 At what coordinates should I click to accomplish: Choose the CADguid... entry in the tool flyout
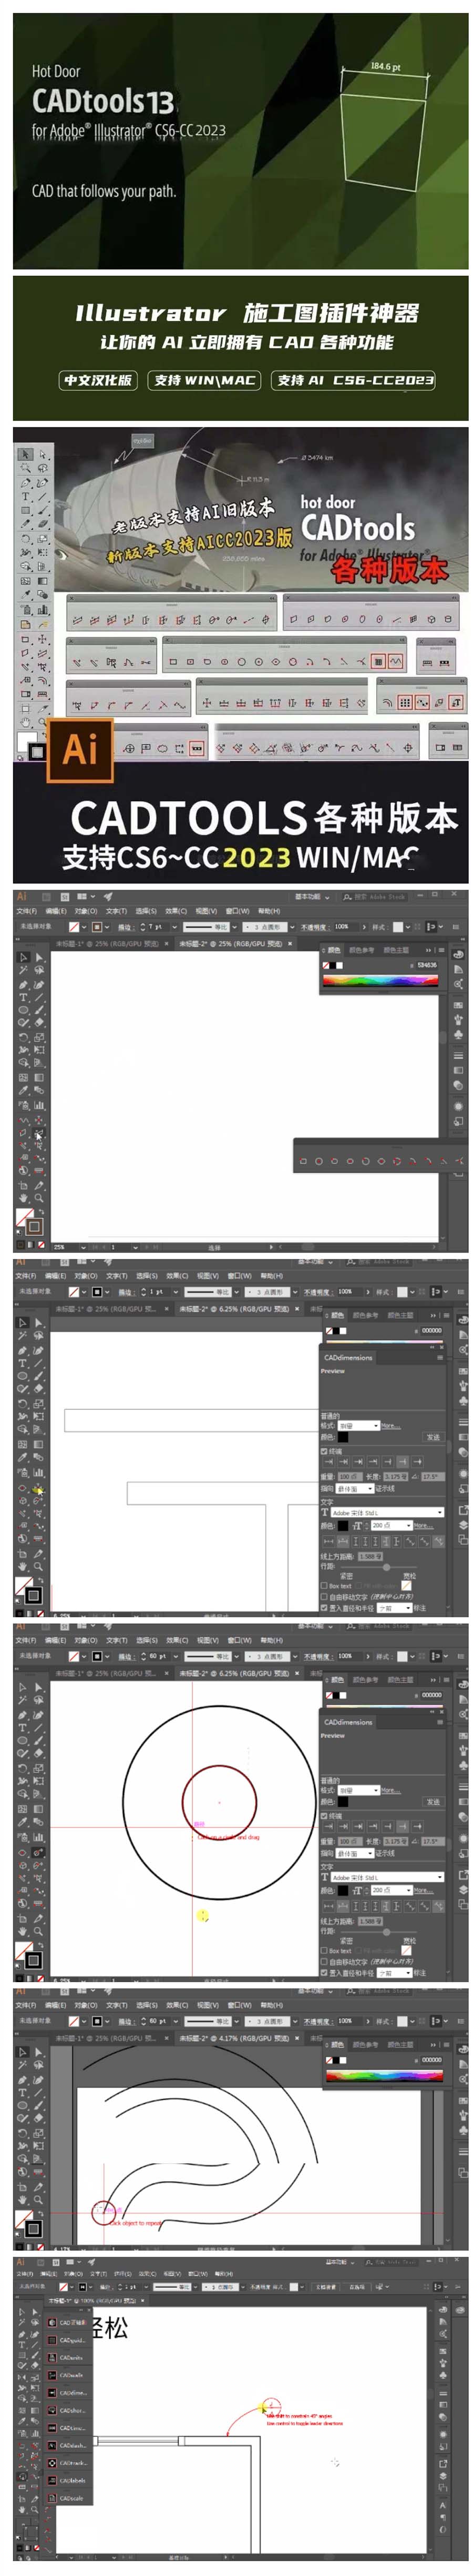[x=67, y=2340]
